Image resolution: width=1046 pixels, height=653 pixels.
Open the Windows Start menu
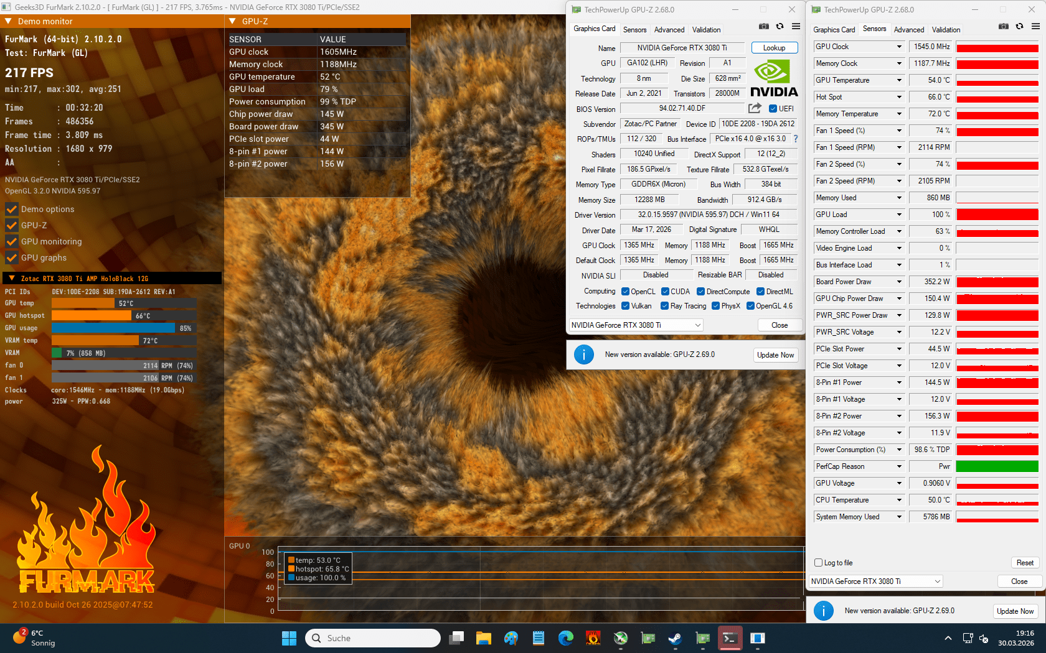click(x=289, y=638)
